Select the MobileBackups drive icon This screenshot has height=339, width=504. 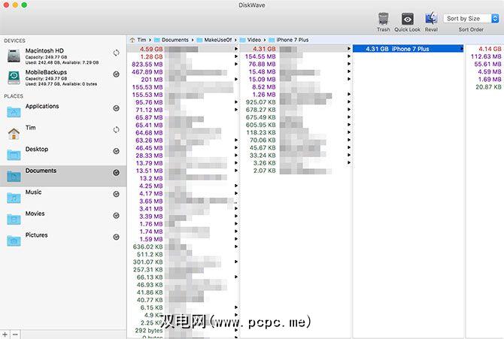[14, 77]
